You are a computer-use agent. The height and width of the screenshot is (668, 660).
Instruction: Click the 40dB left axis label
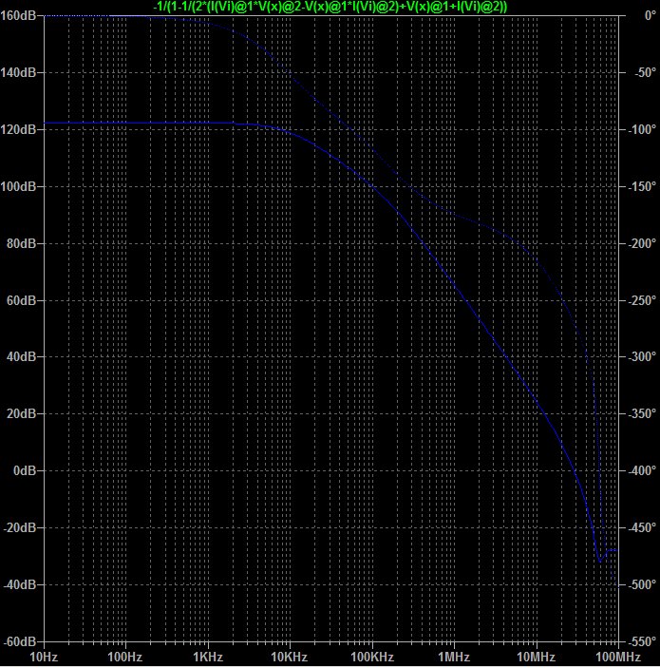pos(21,356)
